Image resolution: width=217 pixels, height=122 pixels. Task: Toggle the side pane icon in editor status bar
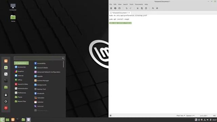click(x=111, y=116)
